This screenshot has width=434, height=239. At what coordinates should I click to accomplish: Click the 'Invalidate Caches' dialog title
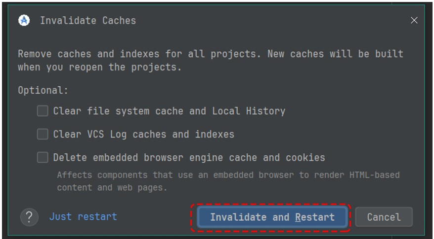[88, 20]
